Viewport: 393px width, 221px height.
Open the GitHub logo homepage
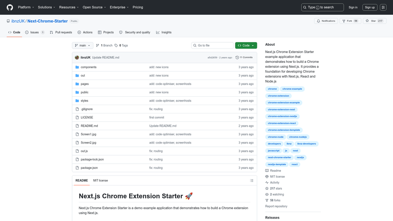[10, 7]
